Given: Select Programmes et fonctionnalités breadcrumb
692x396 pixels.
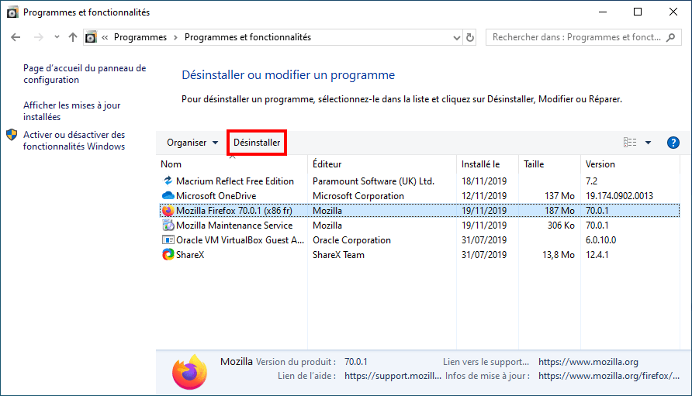Looking at the screenshot, I should (x=247, y=37).
